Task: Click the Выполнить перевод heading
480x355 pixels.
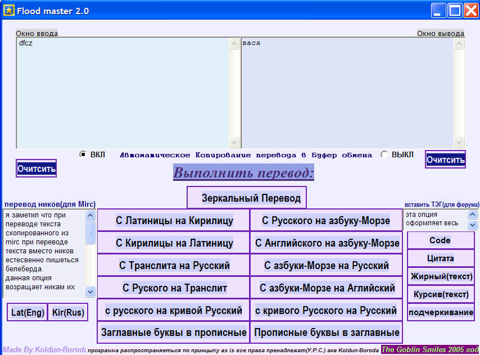Action: tap(243, 172)
